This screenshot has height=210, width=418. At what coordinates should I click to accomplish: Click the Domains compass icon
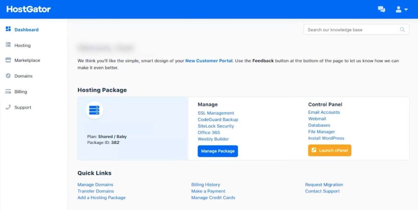click(8, 76)
